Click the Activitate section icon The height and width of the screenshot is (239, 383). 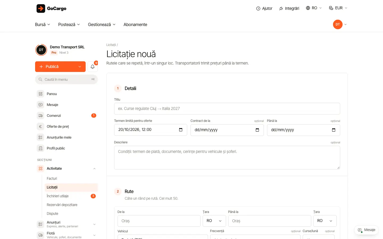(40, 168)
